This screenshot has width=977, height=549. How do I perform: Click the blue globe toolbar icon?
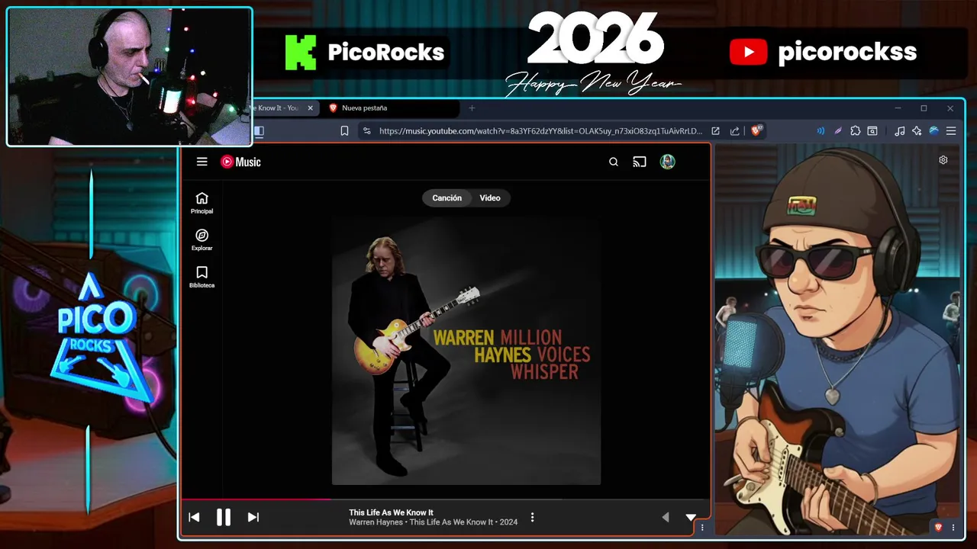[x=933, y=131]
